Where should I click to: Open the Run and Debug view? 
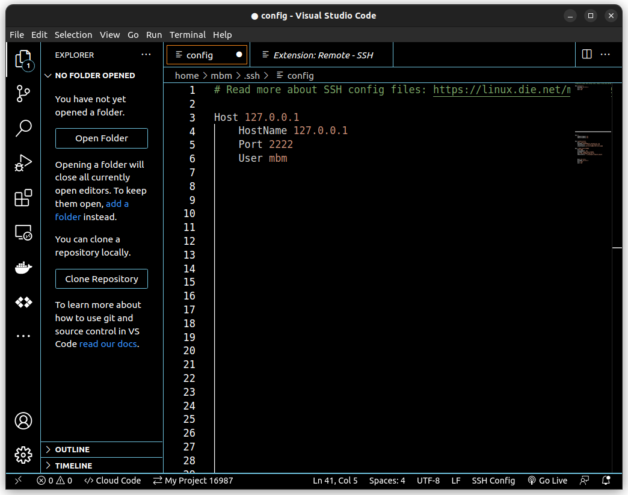tap(23, 162)
